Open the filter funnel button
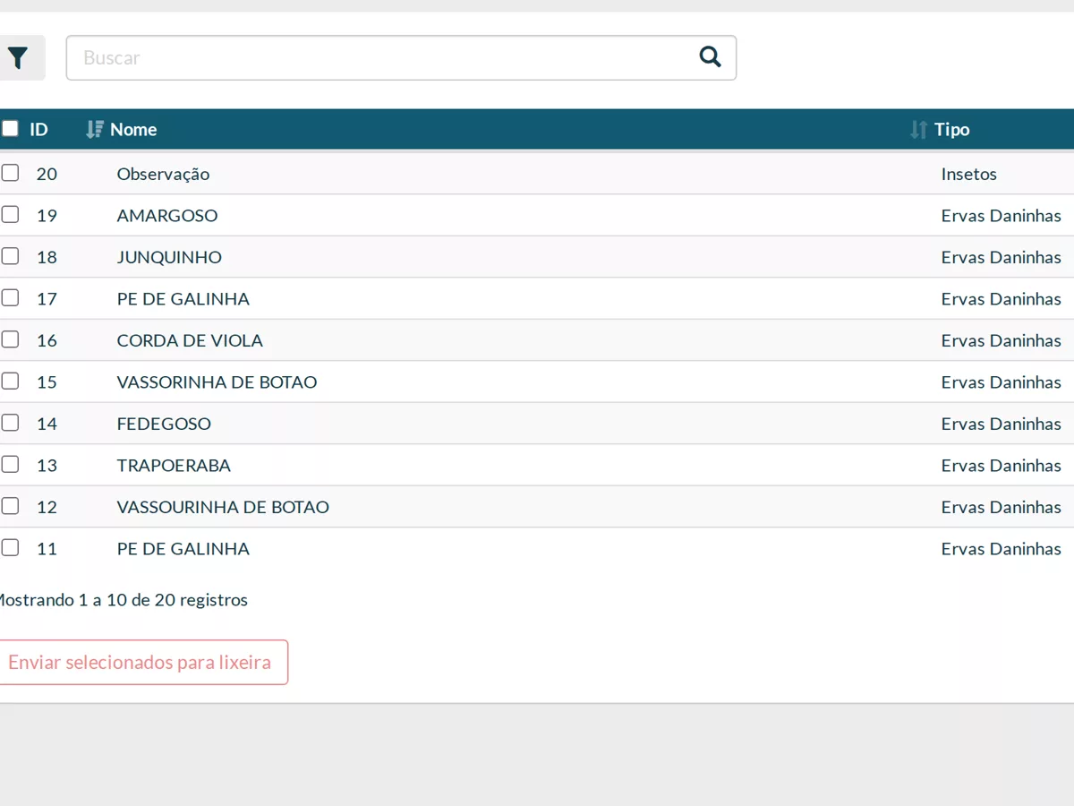The height and width of the screenshot is (806, 1074). pos(18,58)
